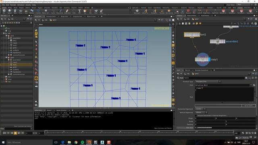This screenshot has width=258, height=145.
Task: Toggle Include Descender in Vertical Alignment checkbox
Action: click(196, 116)
